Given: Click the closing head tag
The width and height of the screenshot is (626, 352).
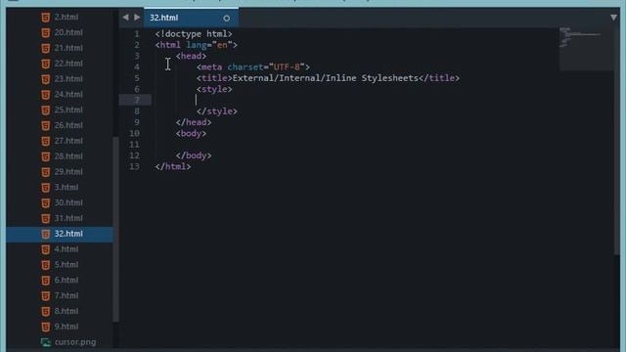Looking at the screenshot, I should 194,122.
